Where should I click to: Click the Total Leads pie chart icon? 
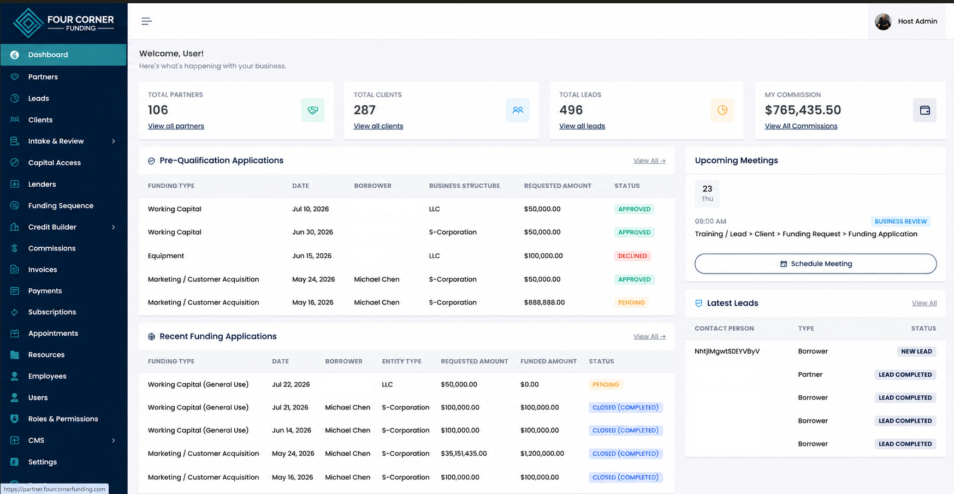722,110
